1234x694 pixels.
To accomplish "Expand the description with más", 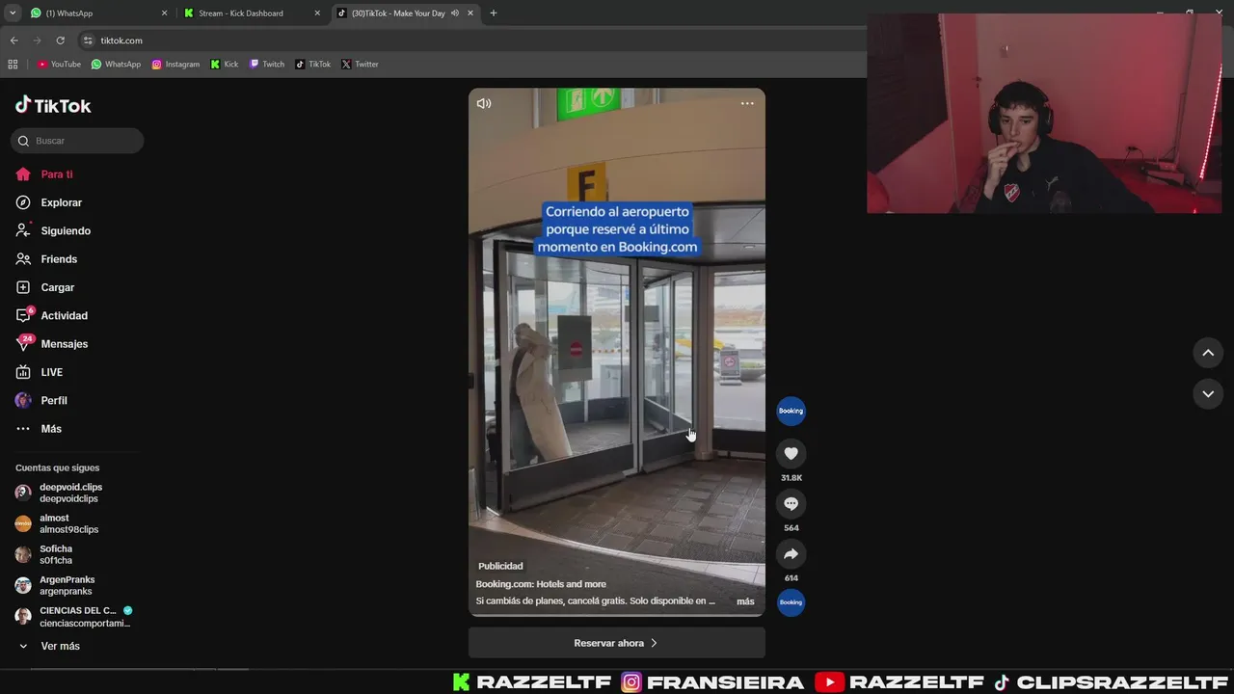I will click(x=745, y=601).
